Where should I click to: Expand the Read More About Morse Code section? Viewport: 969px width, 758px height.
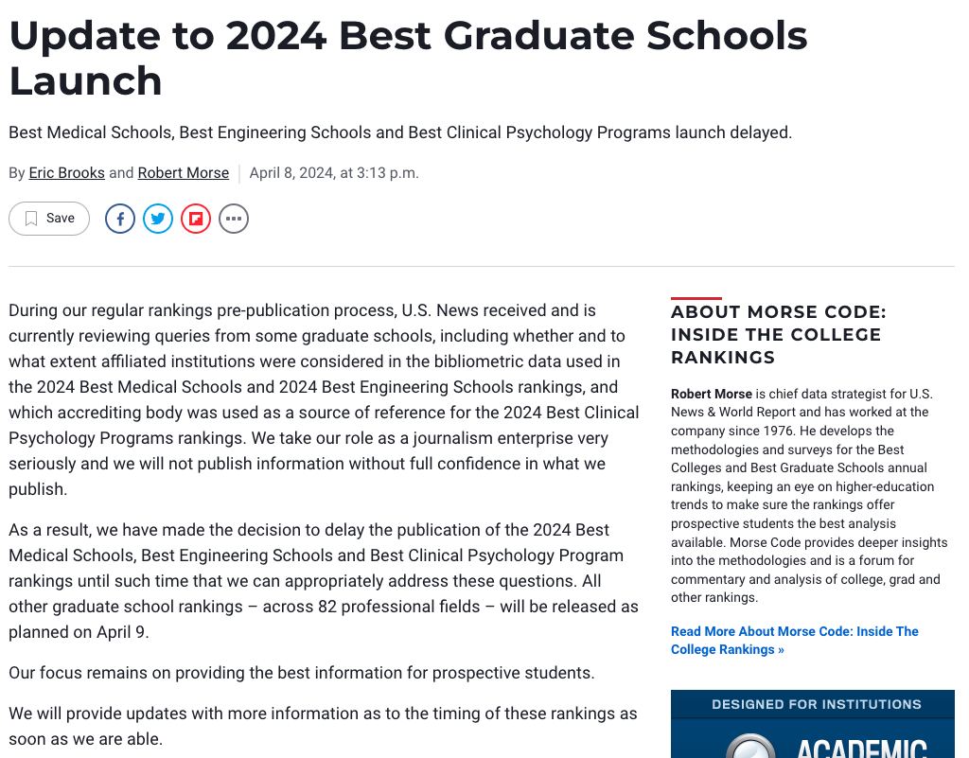point(794,640)
